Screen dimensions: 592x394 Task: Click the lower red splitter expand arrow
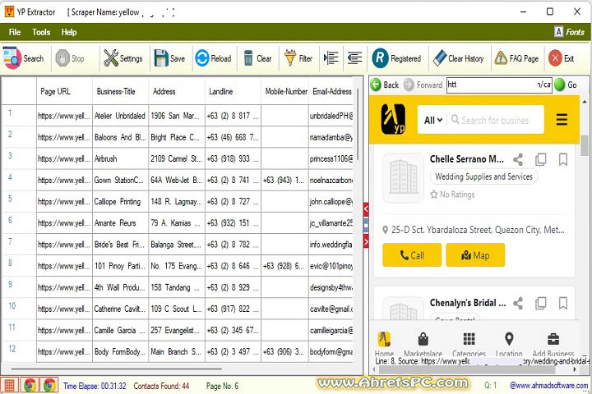(x=365, y=241)
